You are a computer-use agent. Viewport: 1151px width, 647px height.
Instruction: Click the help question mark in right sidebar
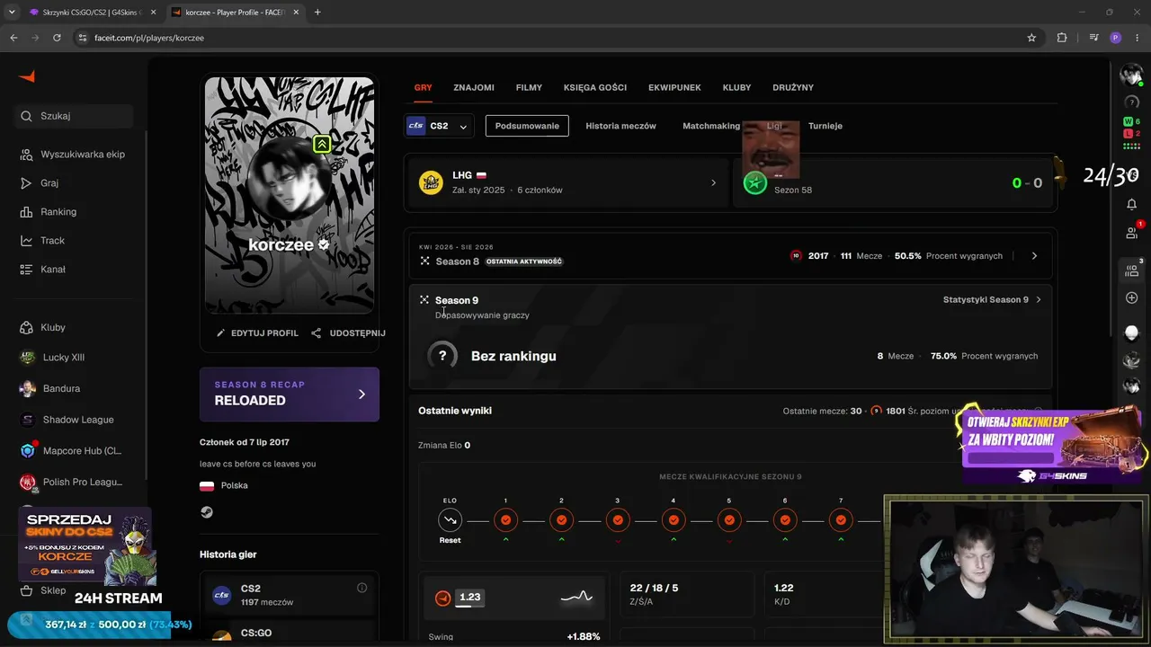(1131, 102)
